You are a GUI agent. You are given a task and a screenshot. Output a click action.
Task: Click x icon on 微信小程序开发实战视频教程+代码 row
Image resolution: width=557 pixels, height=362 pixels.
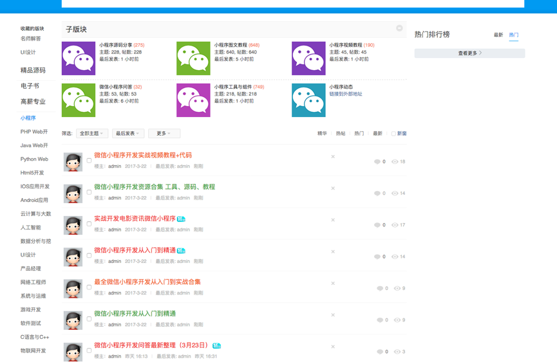tap(333, 156)
